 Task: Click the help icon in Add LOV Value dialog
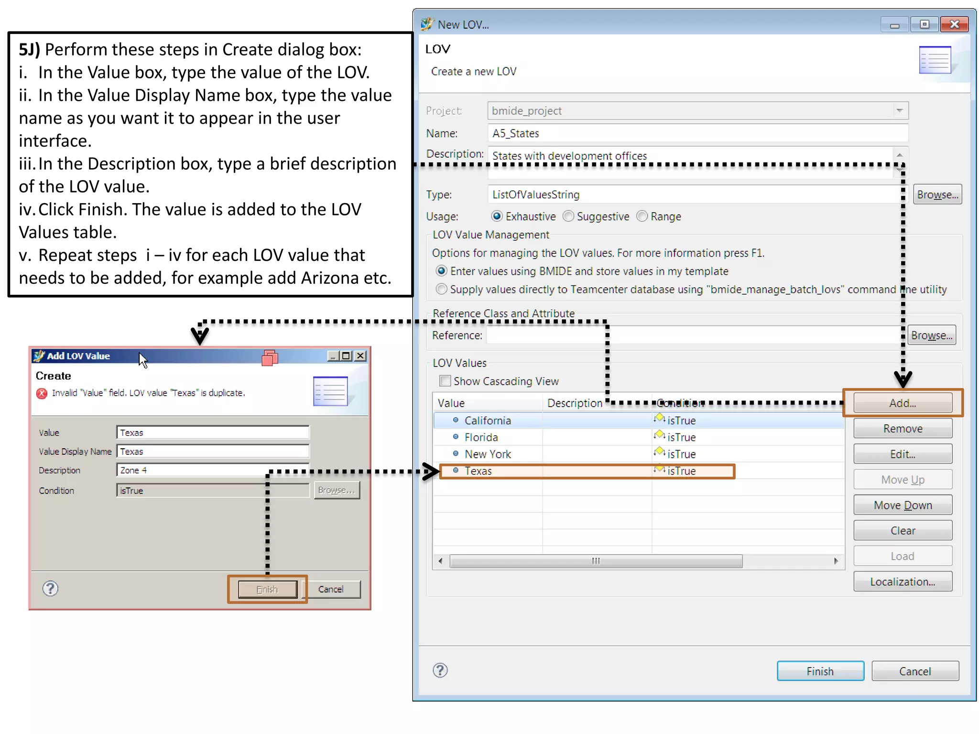tap(50, 588)
